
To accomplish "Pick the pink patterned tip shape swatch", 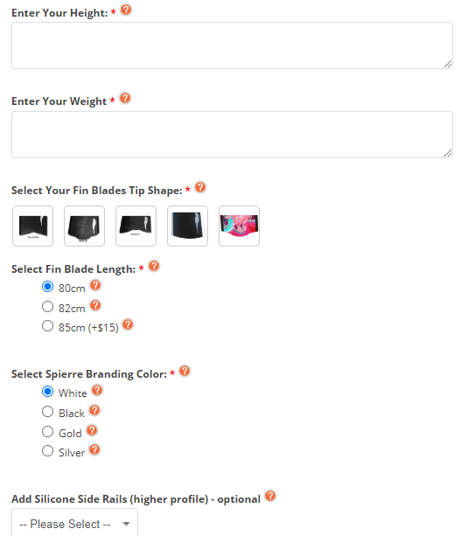I will click(x=239, y=226).
